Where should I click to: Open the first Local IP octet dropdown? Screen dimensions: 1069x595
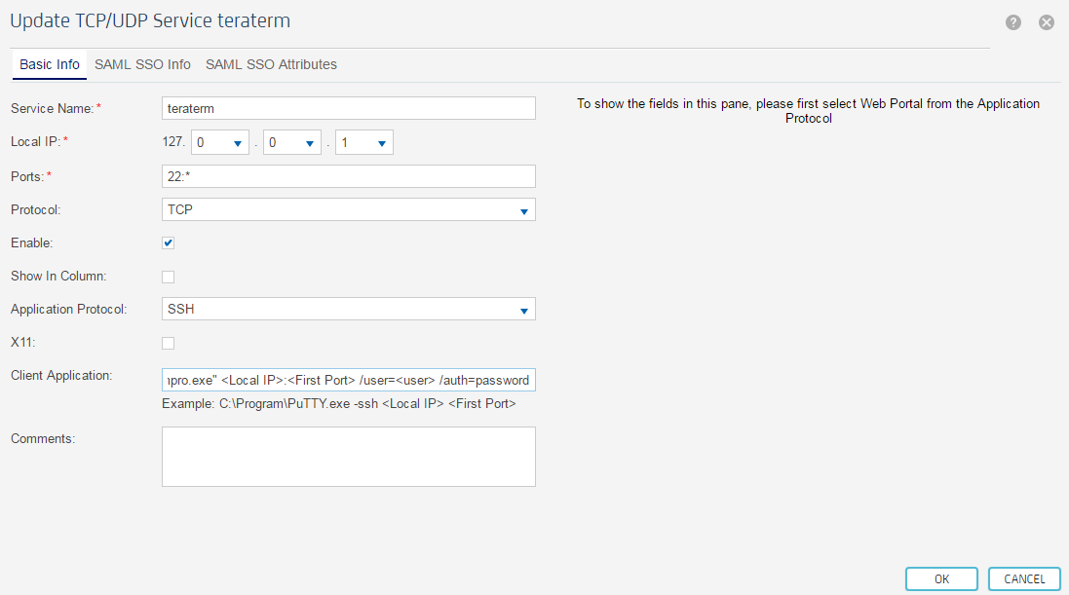coord(220,143)
